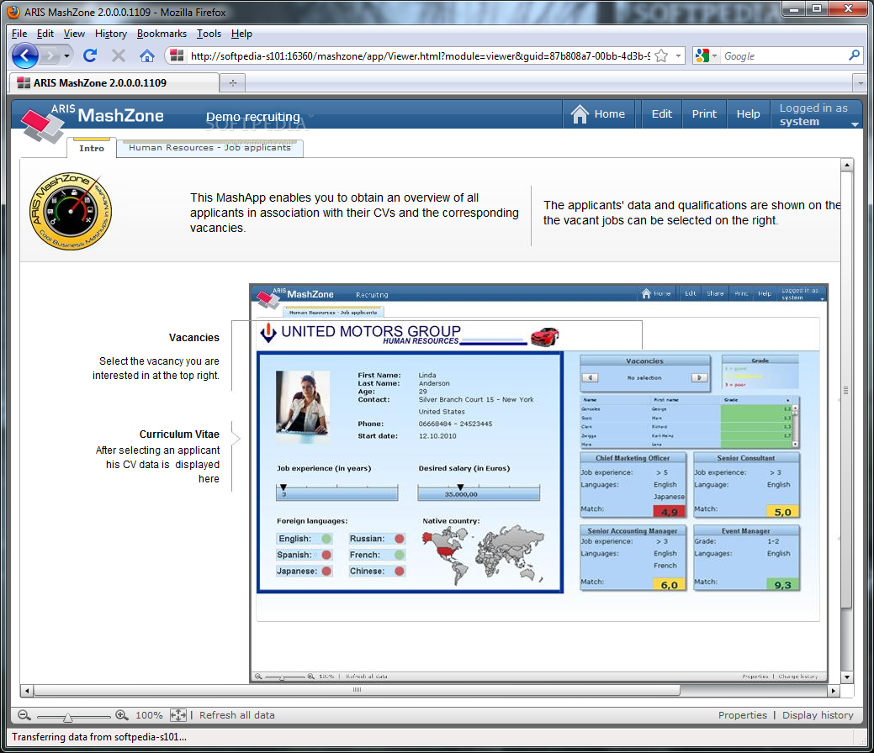Viewport: 874px width, 753px height.
Task: Click the Vacancies heading text
Action: tap(194, 338)
